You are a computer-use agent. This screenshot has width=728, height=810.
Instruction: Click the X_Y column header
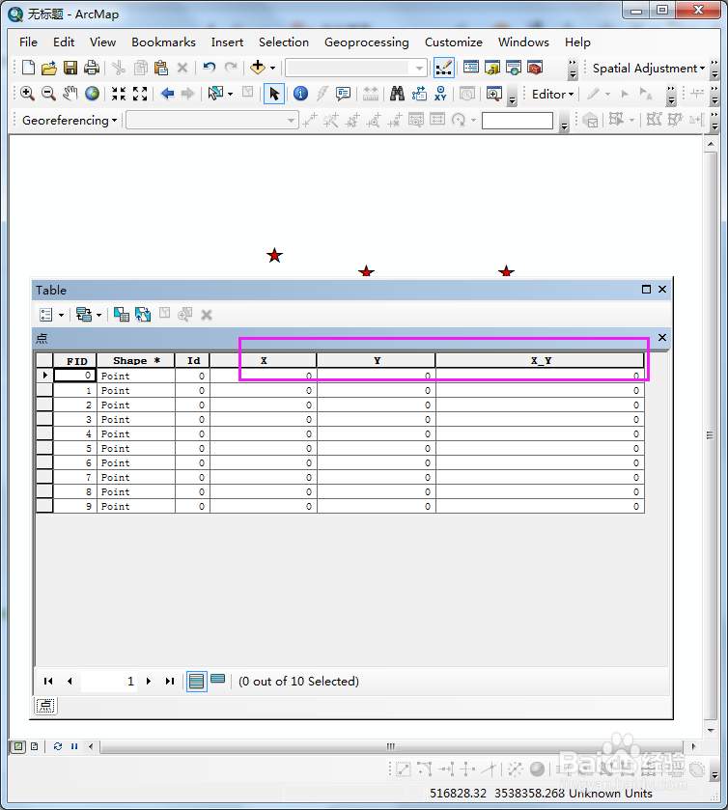pyautogui.click(x=541, y=360)
